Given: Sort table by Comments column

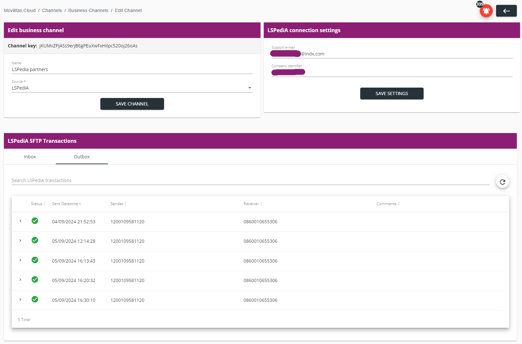Looking at the screenshot, I should pos(388,204).
